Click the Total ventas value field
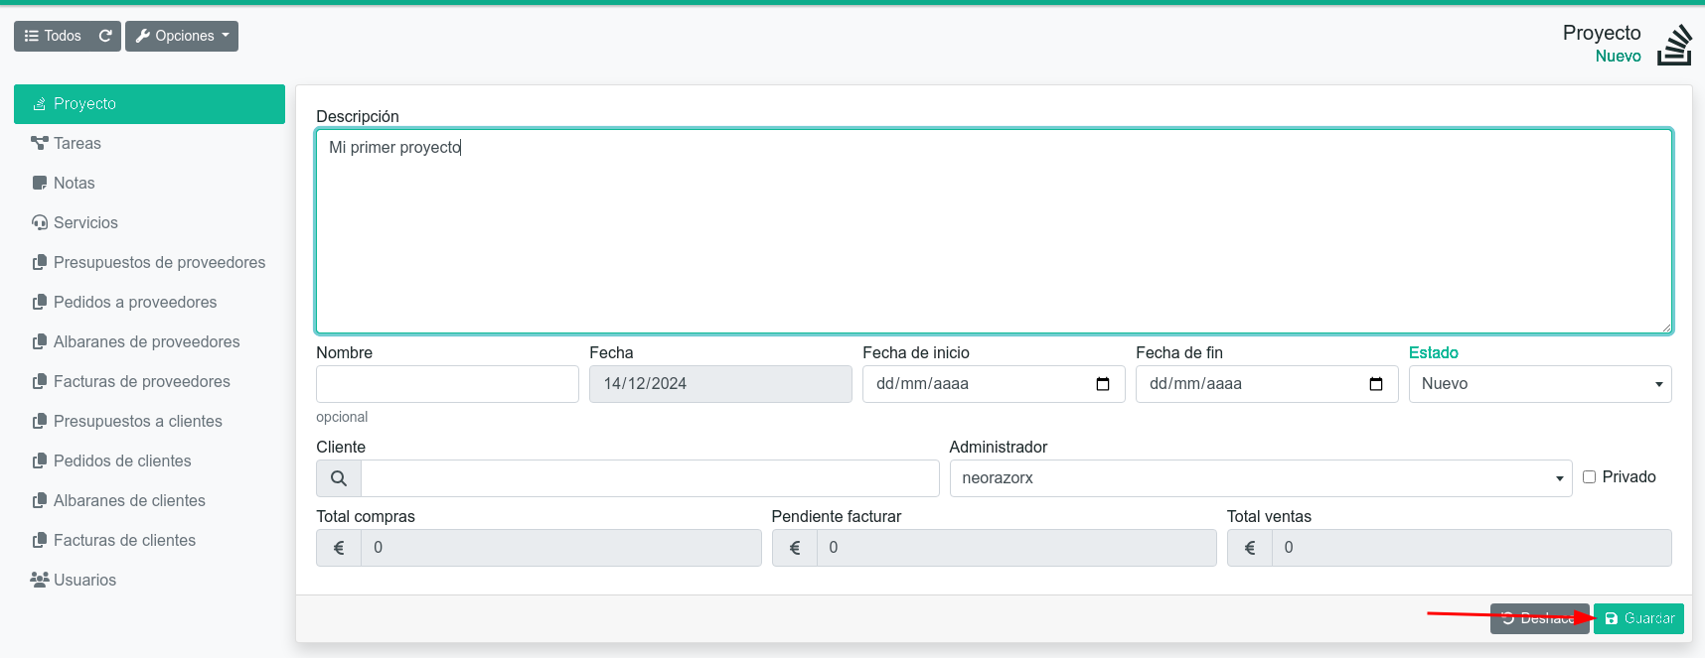 point(1472,548)
